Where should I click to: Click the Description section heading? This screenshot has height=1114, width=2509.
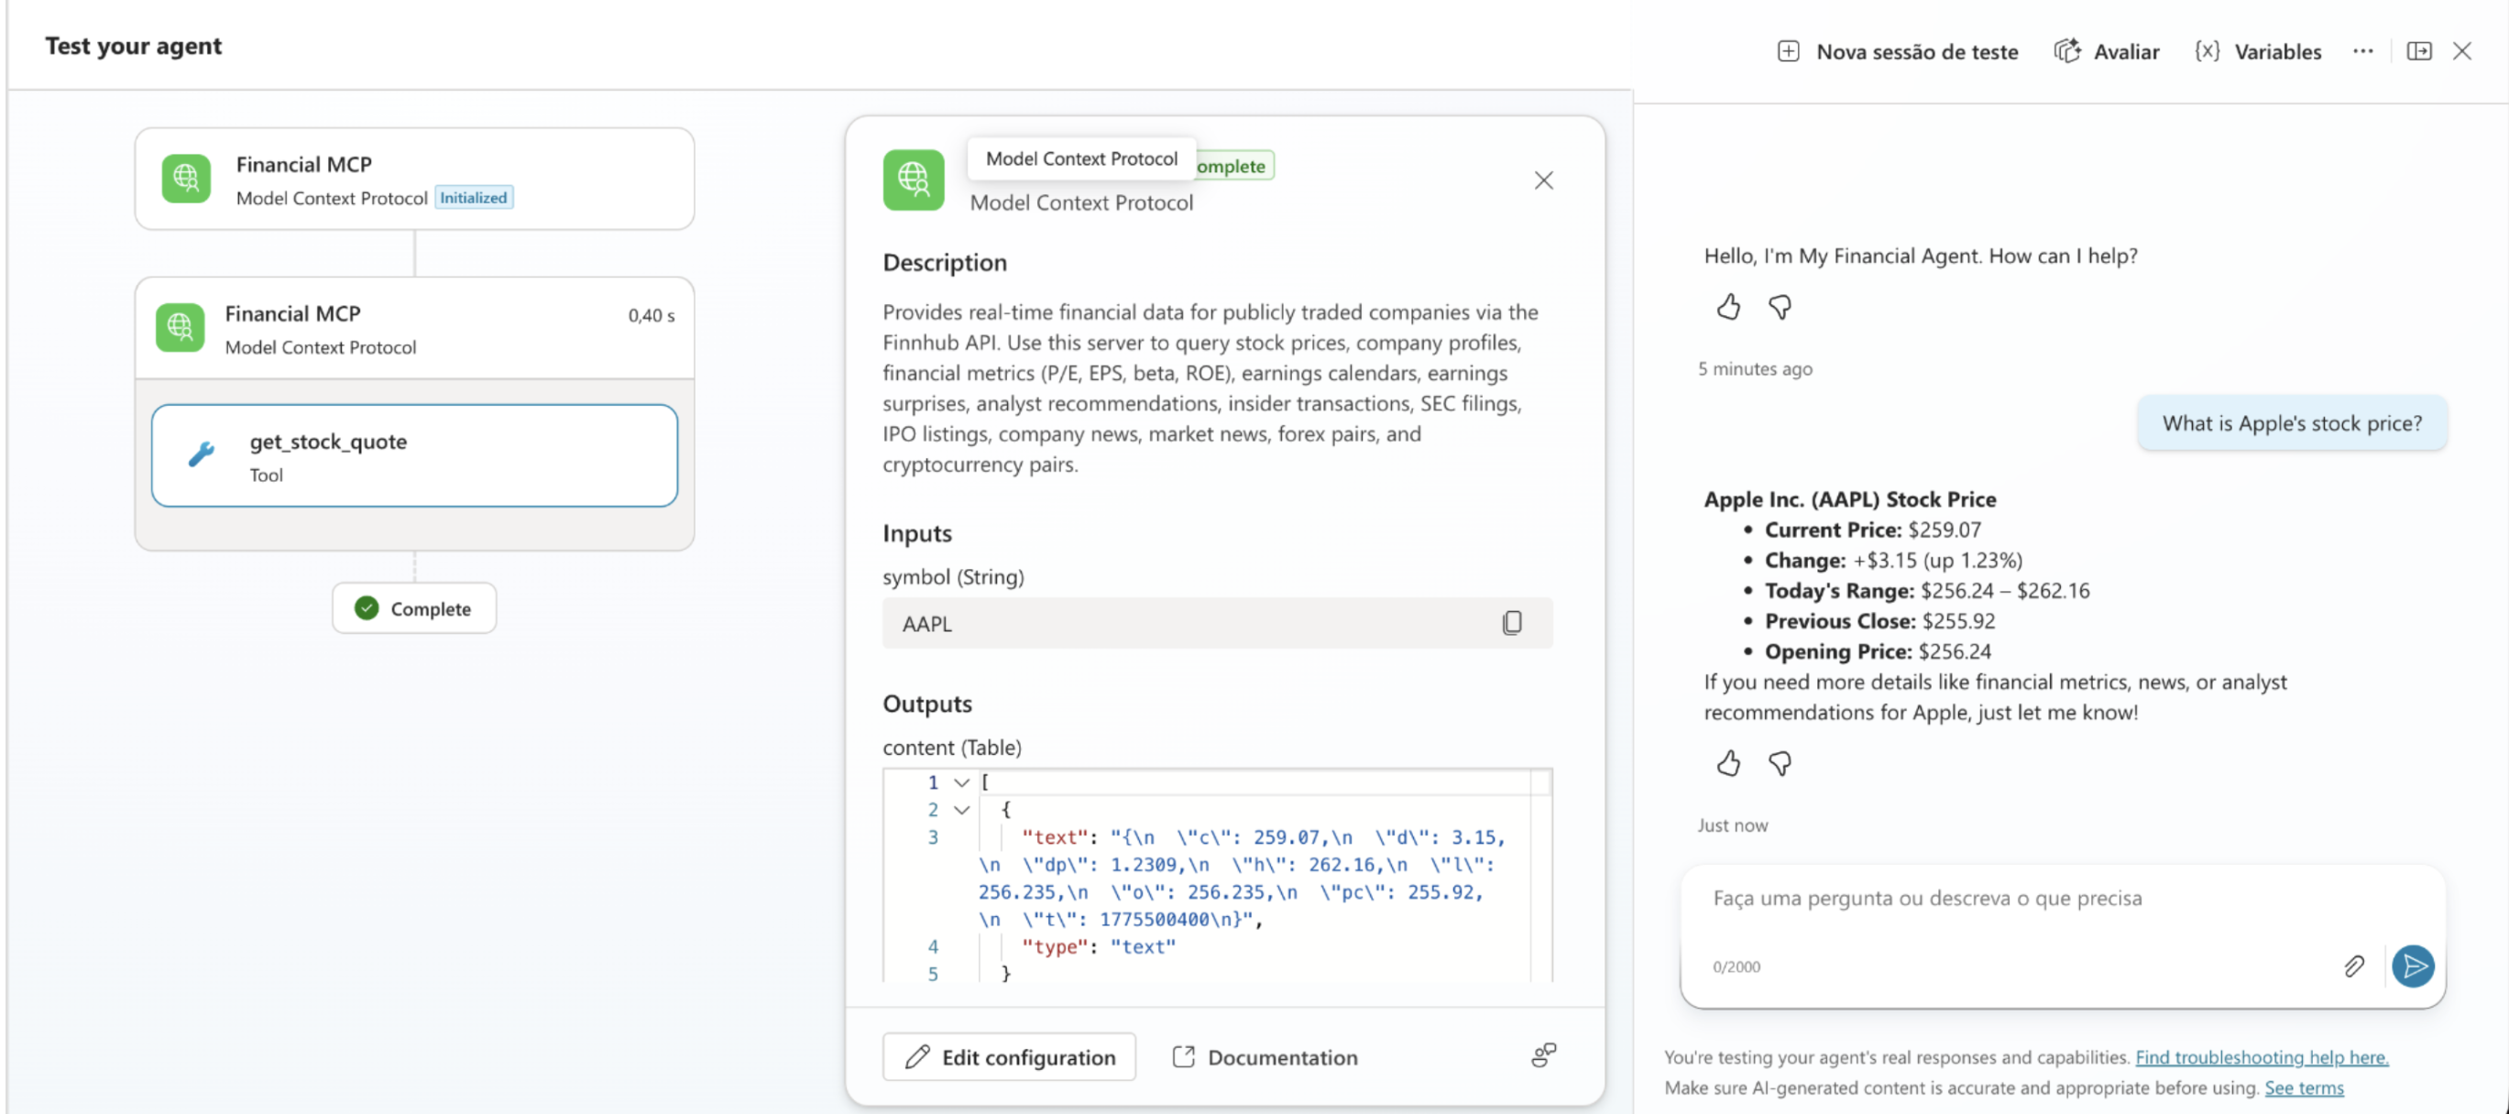[x=945, y=263]
